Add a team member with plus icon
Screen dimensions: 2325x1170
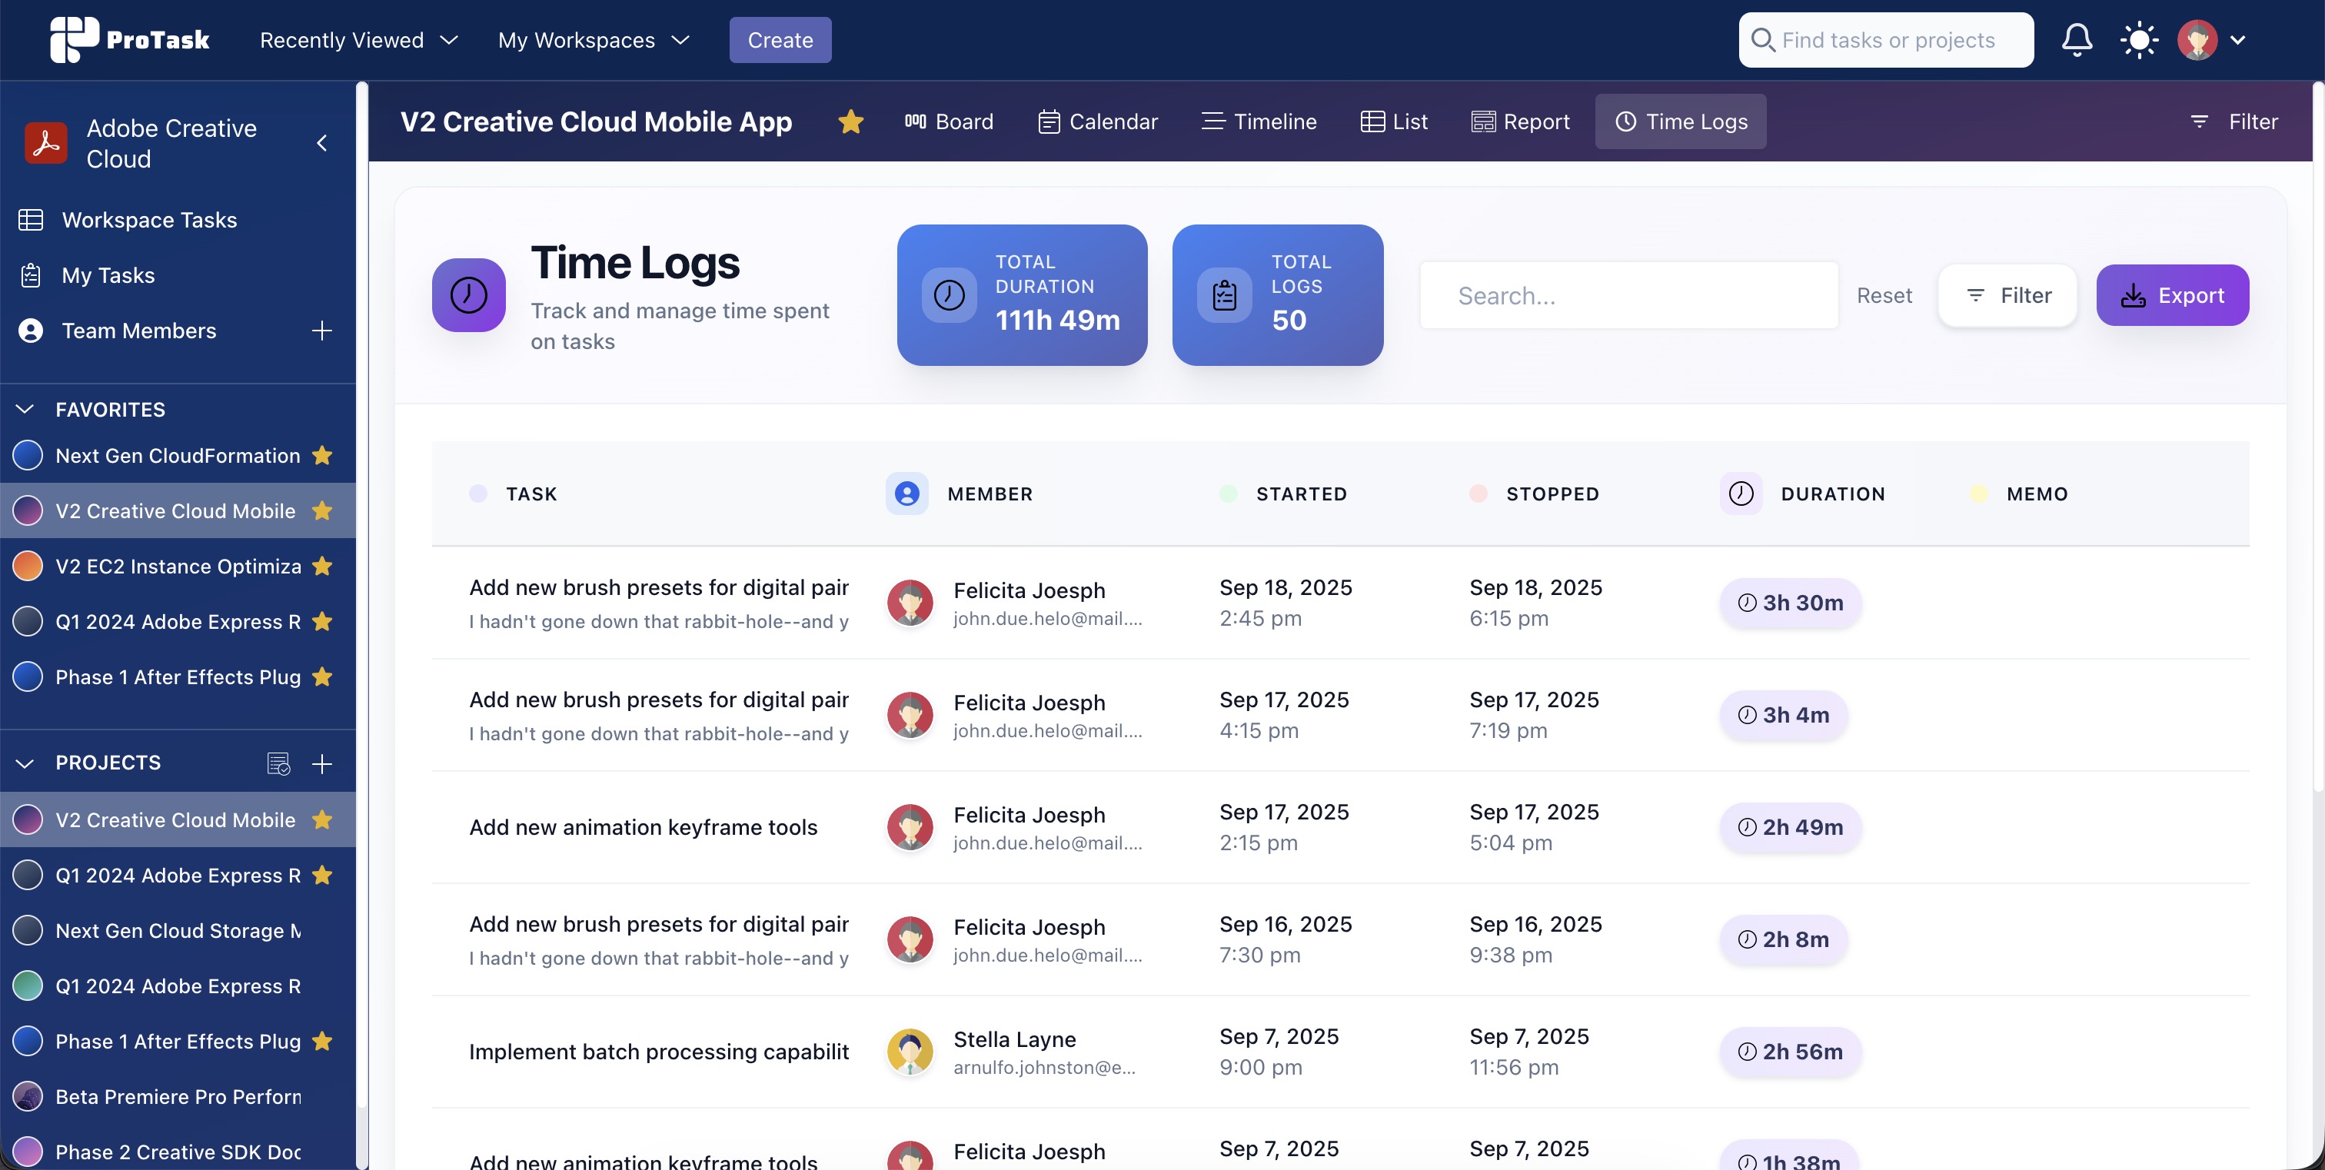point(321,331)
